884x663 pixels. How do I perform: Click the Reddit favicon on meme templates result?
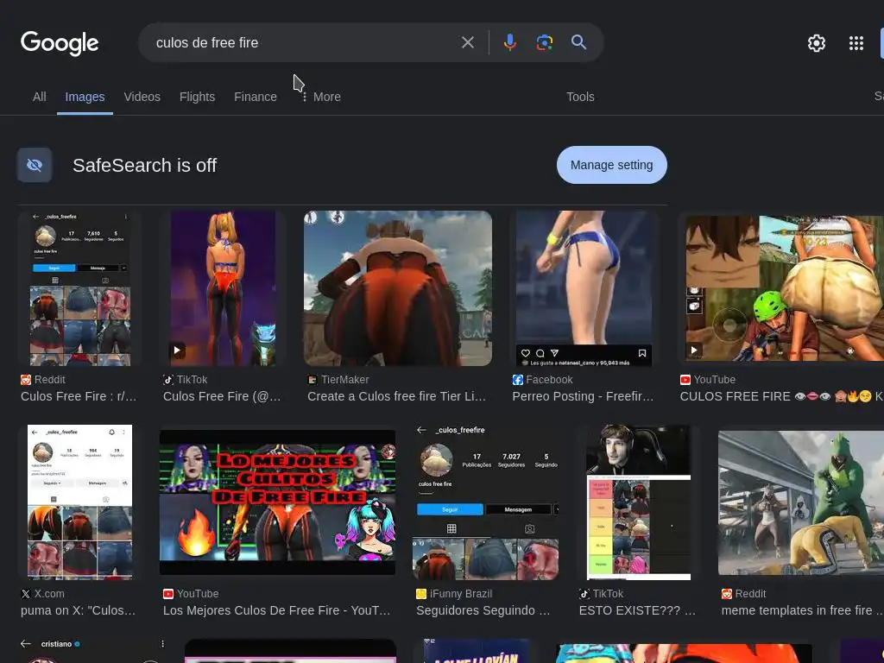727,594
